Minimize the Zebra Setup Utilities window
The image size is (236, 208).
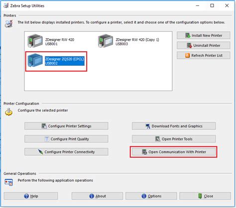[x=198, y=5]
